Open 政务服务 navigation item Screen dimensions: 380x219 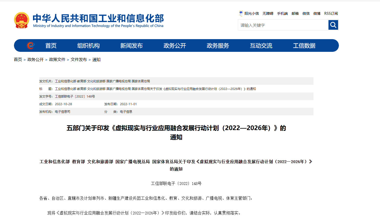coord(218,46)
